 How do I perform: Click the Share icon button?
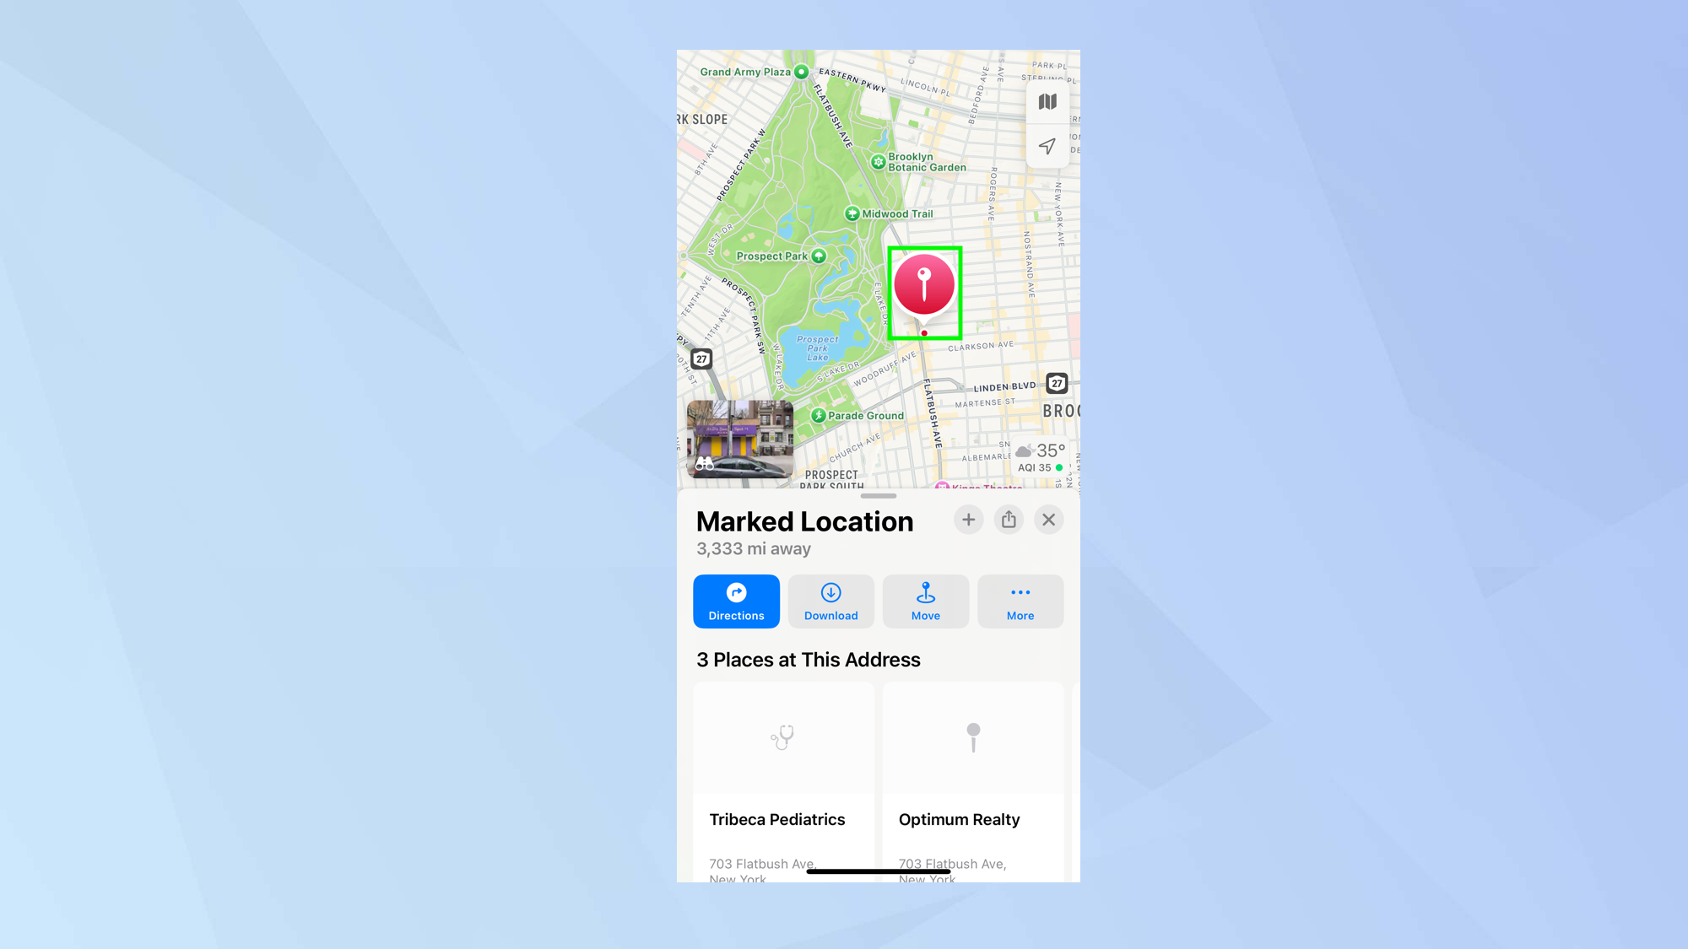click(x=1009, y=519)
